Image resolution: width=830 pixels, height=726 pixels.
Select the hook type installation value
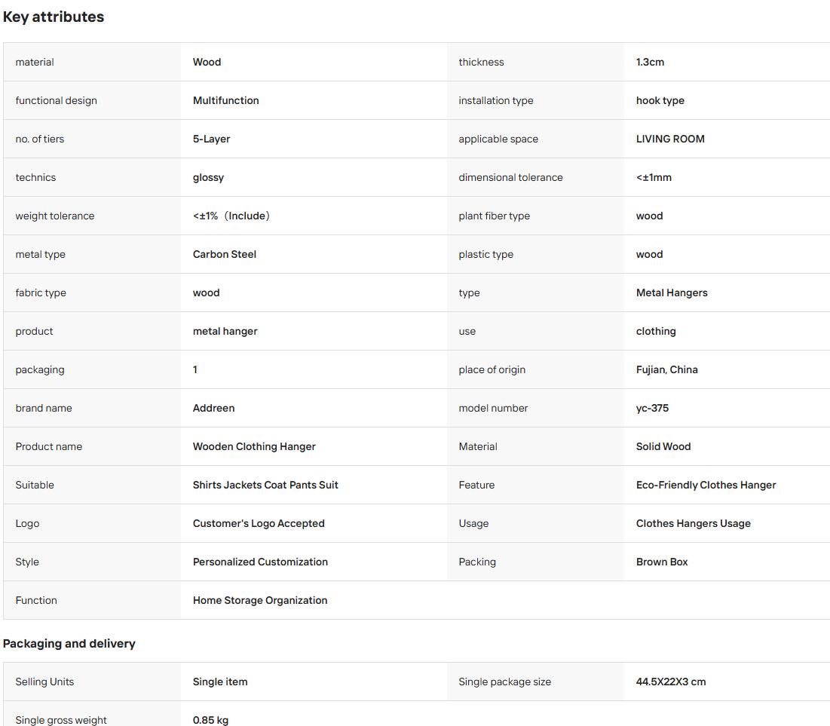[660, 100]
